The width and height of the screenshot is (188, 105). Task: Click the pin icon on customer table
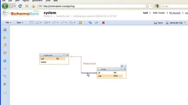(67, 55)
